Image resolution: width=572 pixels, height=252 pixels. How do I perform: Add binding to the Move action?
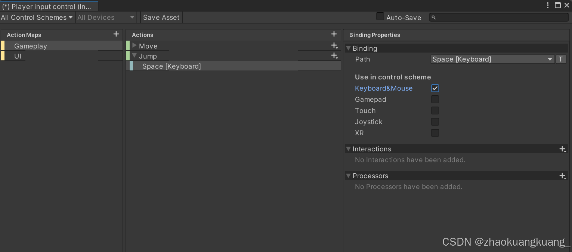(334, 46)
